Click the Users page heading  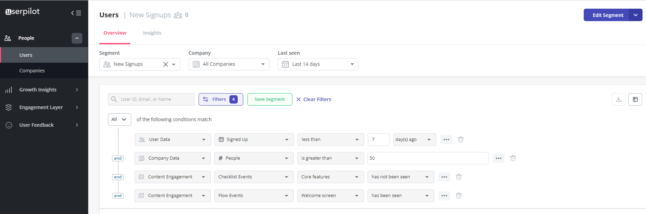click(109, 15)
